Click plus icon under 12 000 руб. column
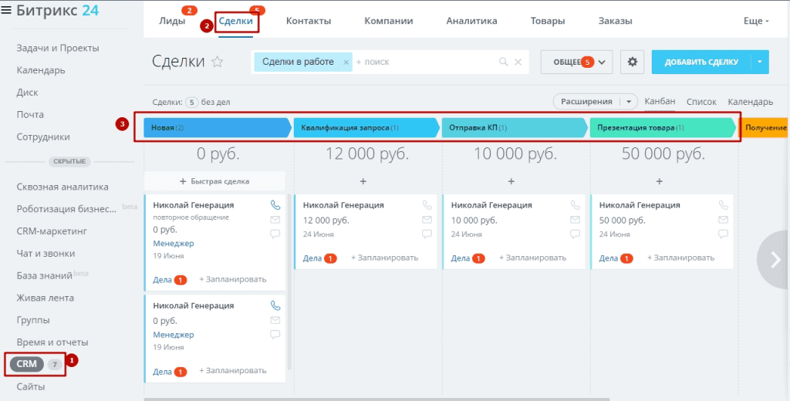The width and height of the screenshot is (790, 401). pyautogui.click(x=363, y=181)
